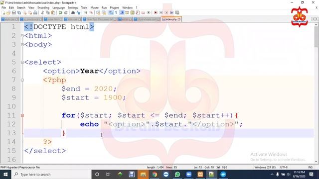319x179 pixels.
Task: Create a new file with the New icon
Action: [x=3, y=12]
